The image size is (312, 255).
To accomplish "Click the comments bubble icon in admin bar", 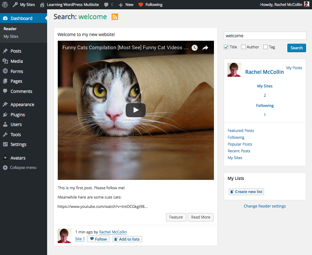I will [107, 5].
